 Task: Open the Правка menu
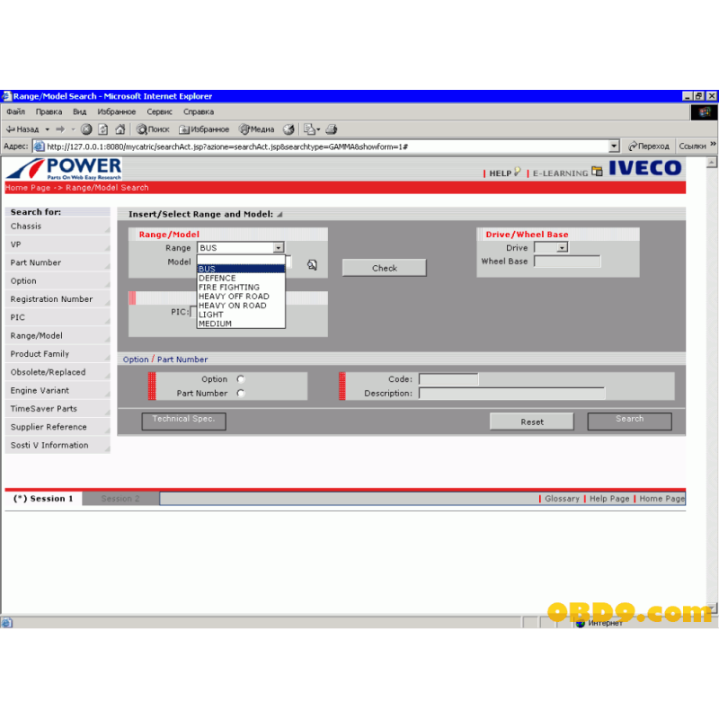(x=49, y=111)
